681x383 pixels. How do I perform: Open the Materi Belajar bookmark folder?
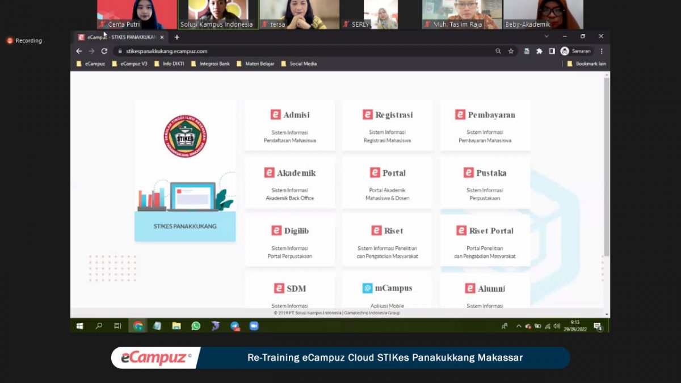255,64
